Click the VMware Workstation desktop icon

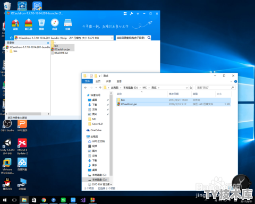pyautogui.click(x=7, y=166)
